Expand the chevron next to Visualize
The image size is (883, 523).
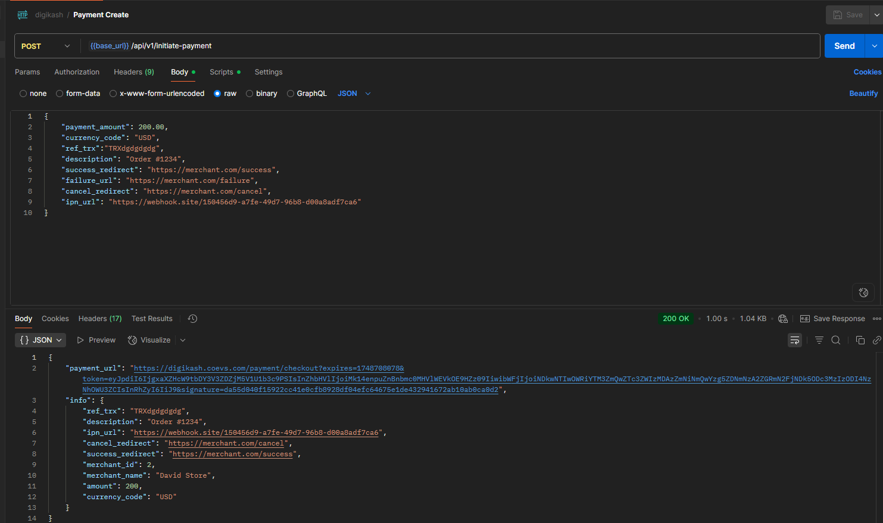pos(183,340)
